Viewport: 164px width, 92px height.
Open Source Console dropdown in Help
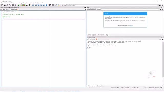pos(93,9)
